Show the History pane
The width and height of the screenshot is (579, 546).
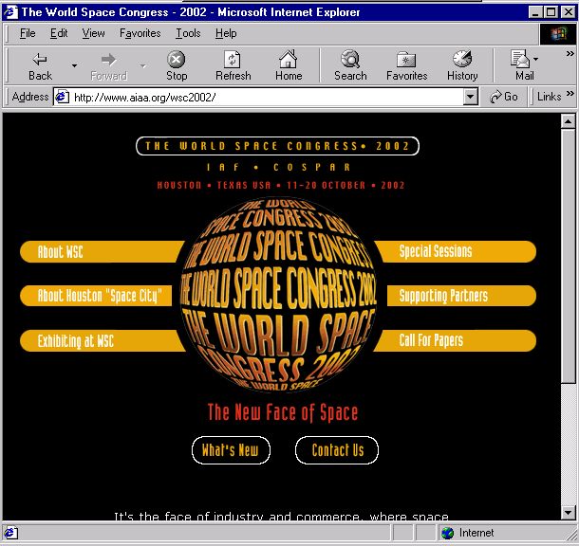(x=462, y=66)
